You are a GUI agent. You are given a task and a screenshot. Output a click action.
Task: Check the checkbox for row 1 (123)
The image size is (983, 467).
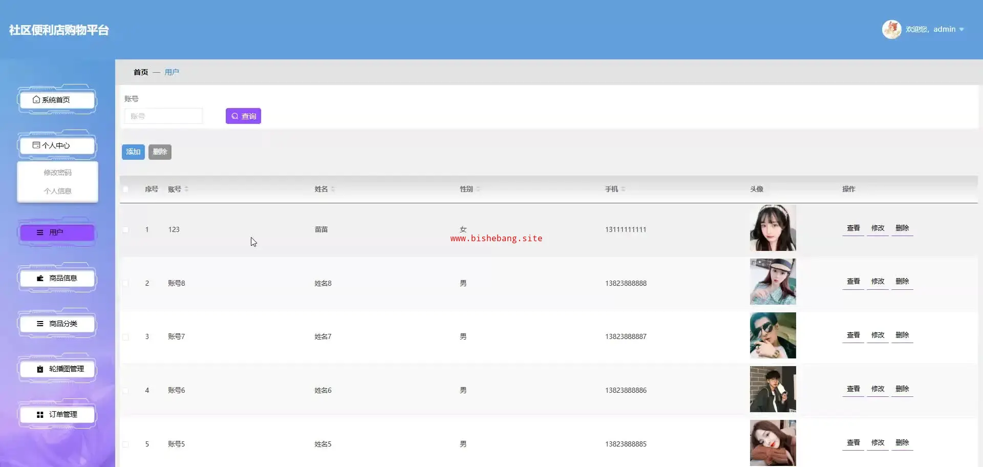tap(125, 230)
